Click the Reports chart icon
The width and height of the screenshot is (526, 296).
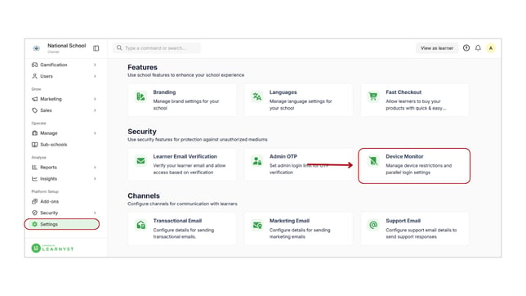(34, 168)
